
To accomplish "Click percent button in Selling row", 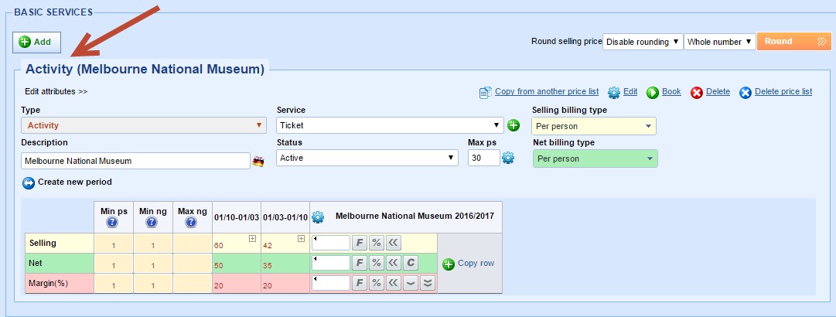I will 377,243.
